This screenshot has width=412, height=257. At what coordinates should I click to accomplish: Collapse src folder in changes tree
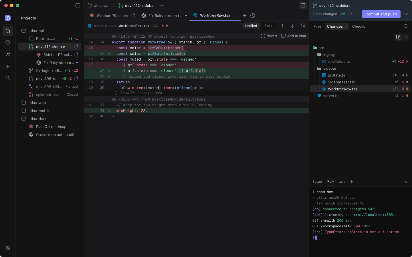[360, 48]
